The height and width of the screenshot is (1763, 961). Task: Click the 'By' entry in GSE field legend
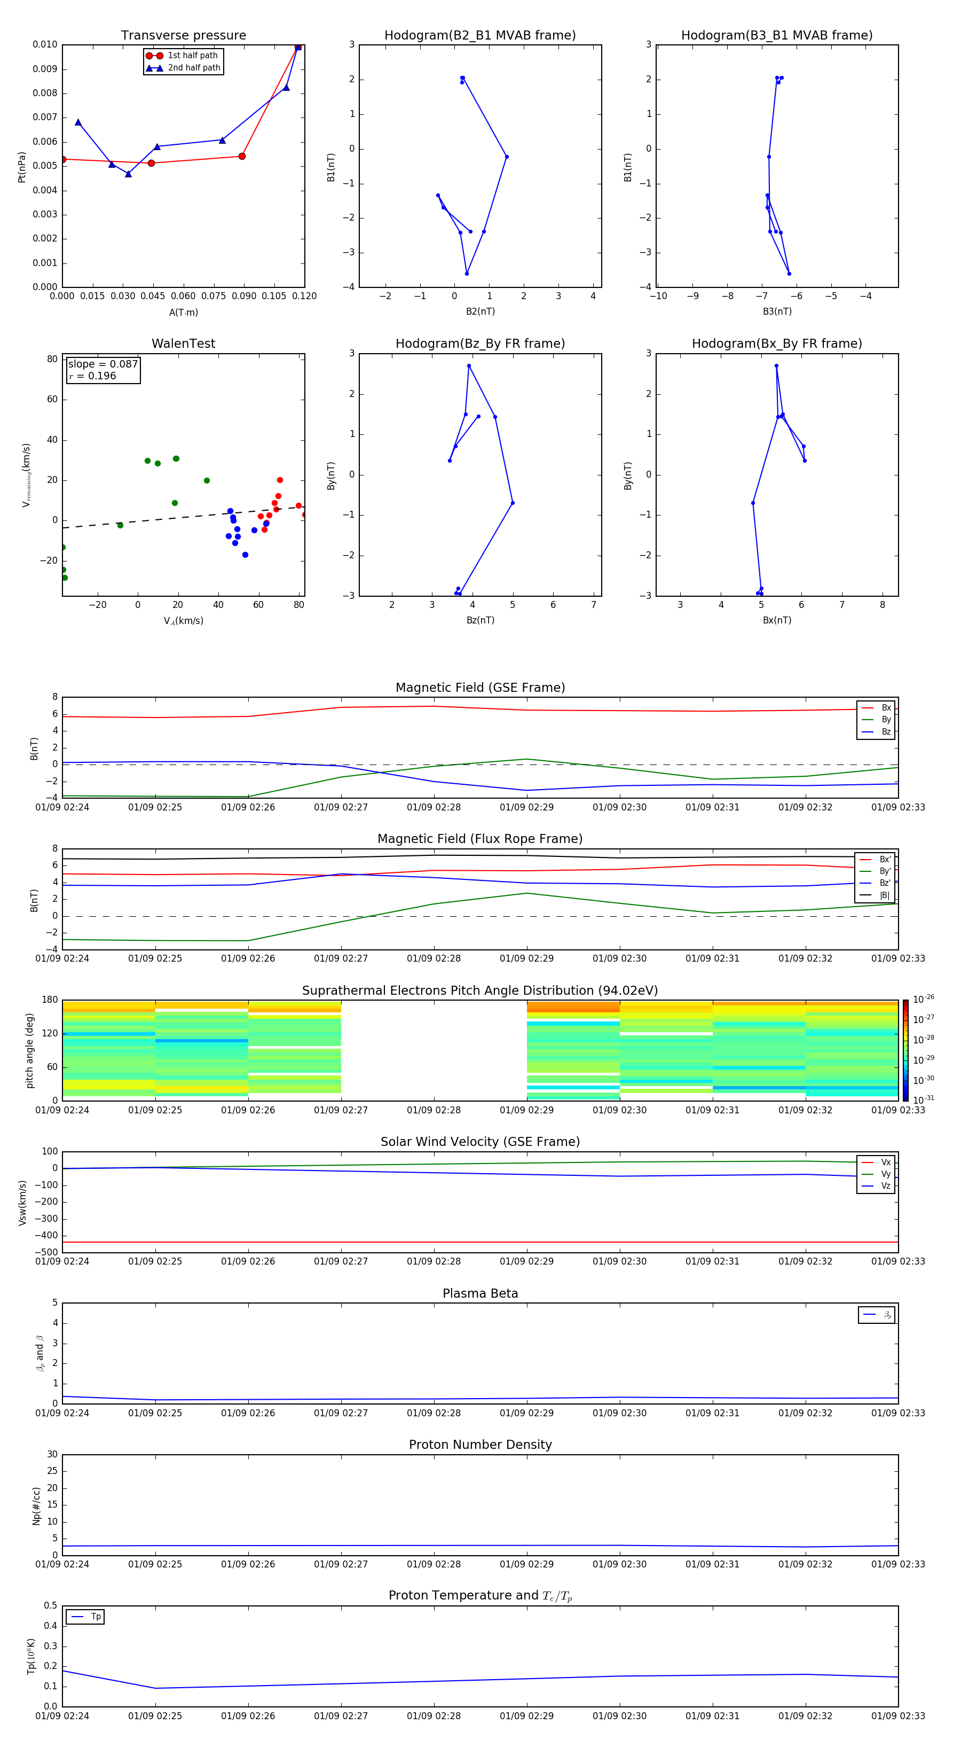[x=876, y=719]
